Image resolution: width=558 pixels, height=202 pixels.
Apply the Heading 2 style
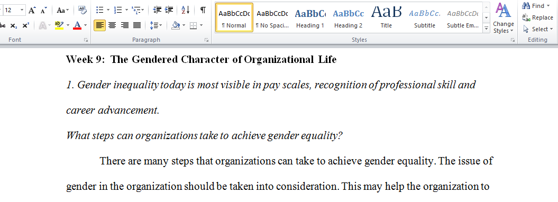click(x=349, y=17)
